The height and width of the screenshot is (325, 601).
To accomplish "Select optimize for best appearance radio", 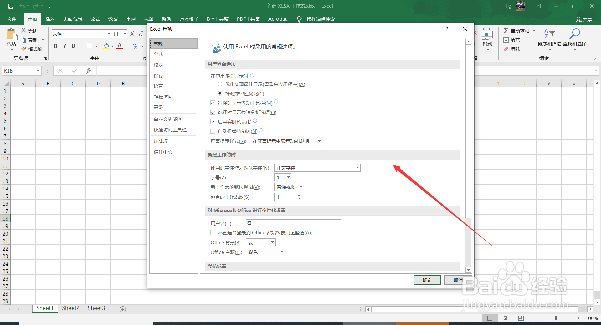I will coord(220,84).
